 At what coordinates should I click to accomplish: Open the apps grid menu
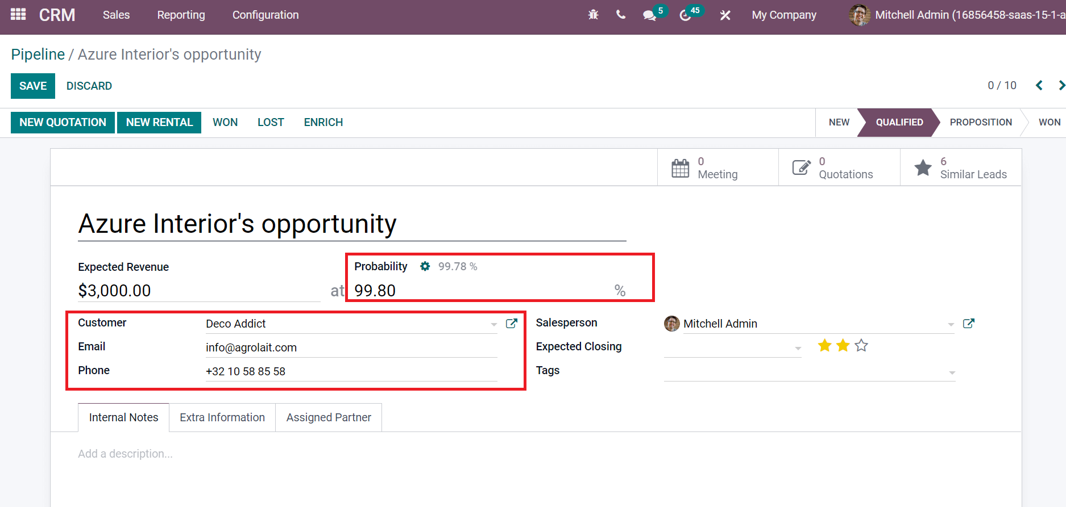[x=18, y=14]
